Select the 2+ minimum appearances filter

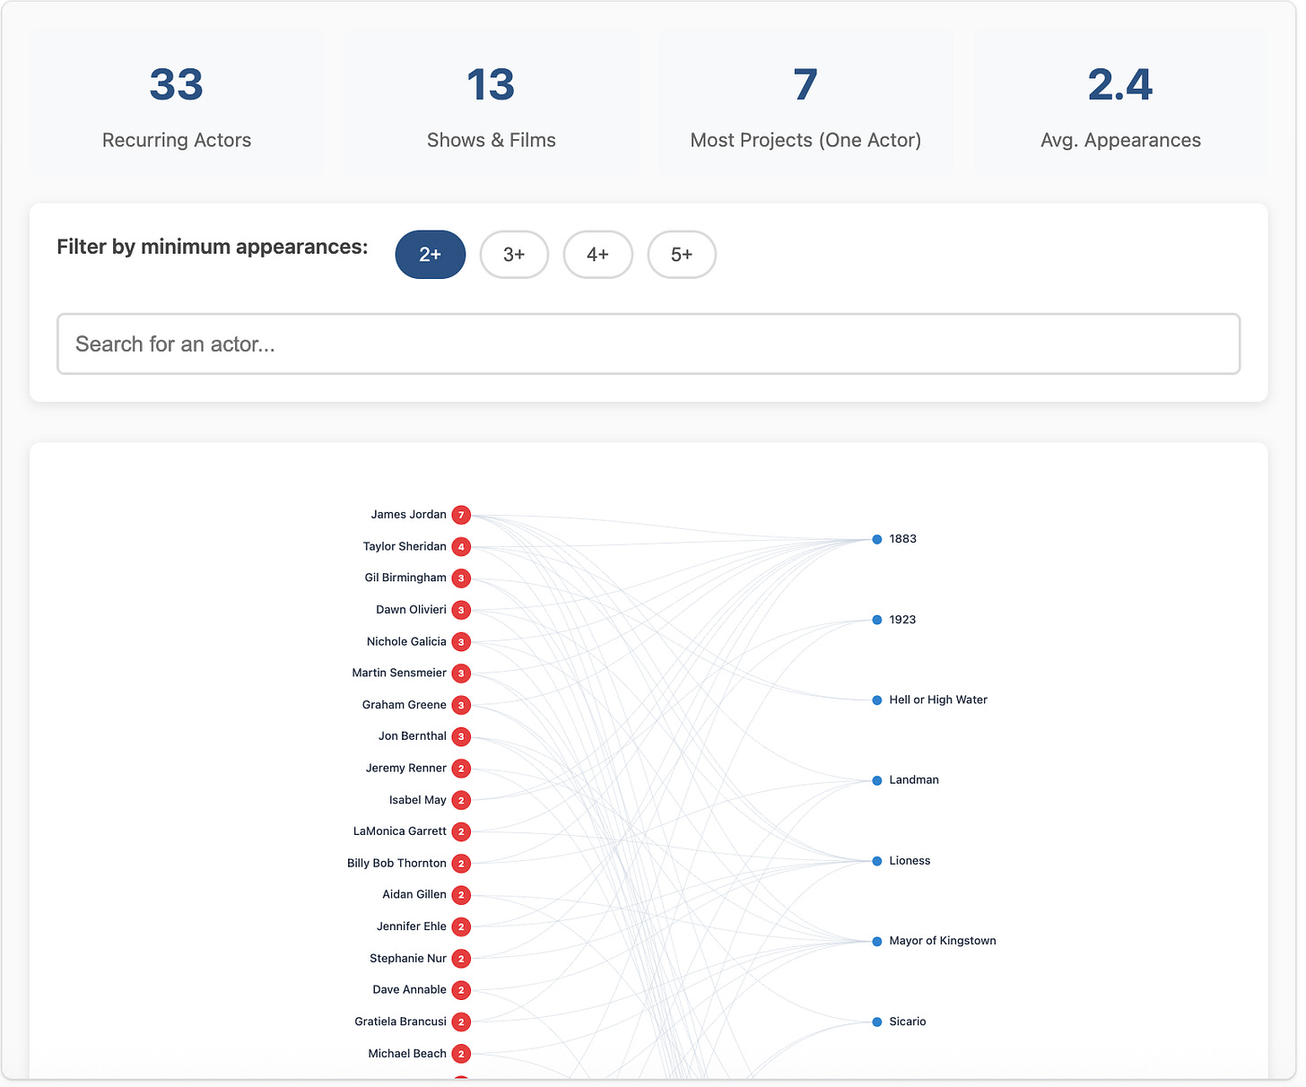click(431, 255)
